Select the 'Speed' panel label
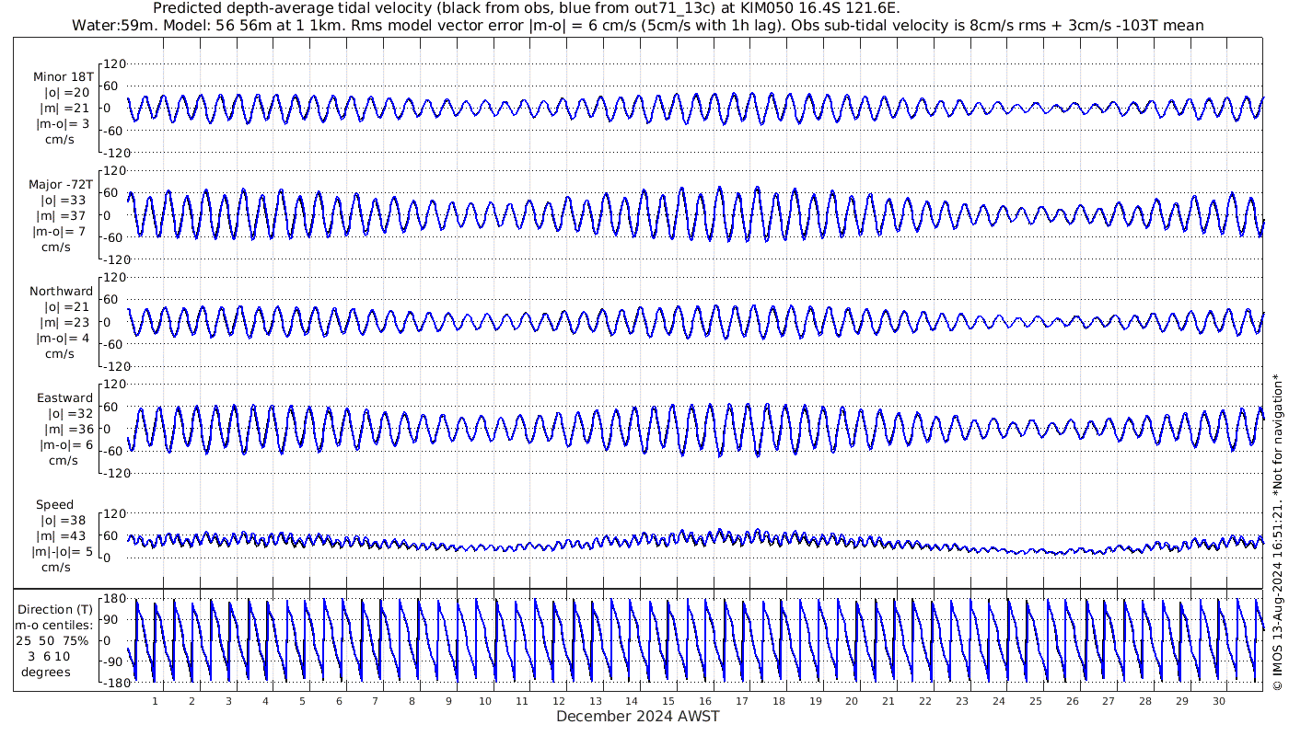1289x736 pixels. click(54, 505)
